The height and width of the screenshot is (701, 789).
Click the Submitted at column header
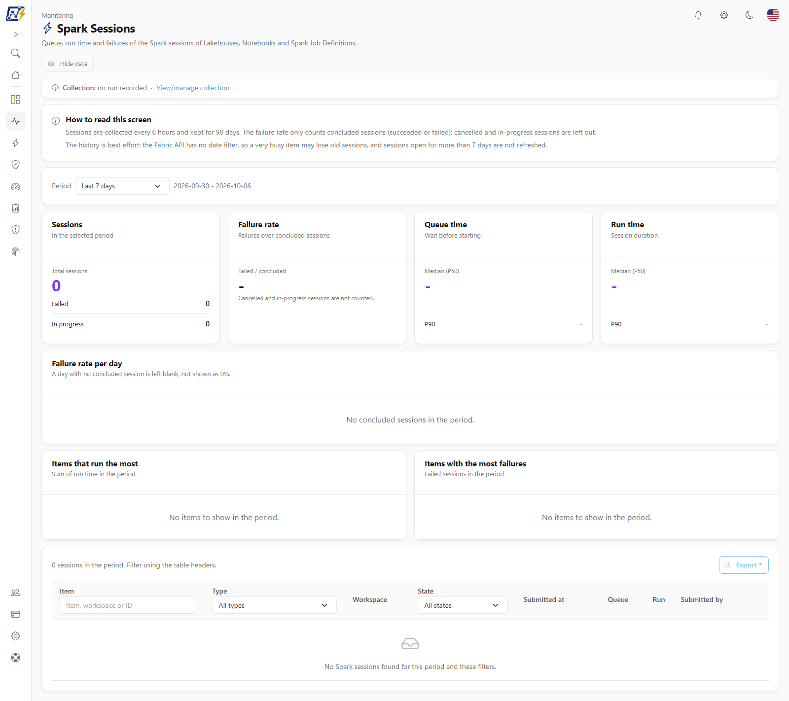click(x=544, y=599)
